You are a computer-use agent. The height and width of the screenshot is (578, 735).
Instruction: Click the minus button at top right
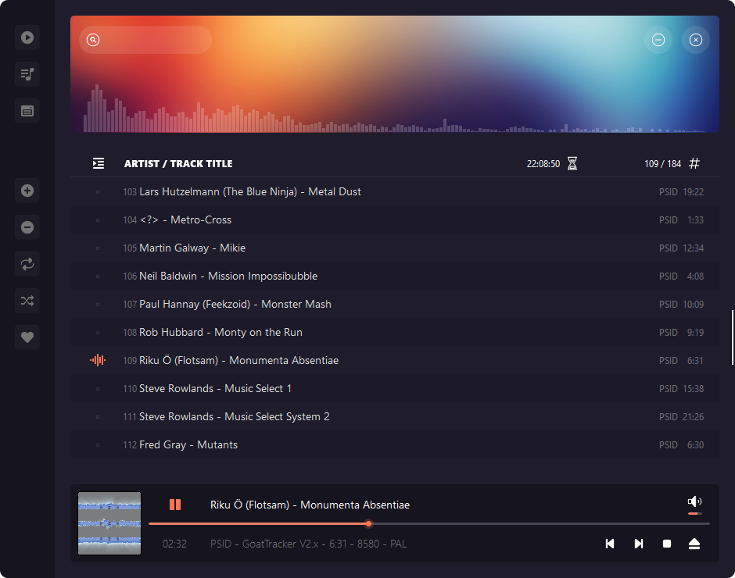coord(658,40)
